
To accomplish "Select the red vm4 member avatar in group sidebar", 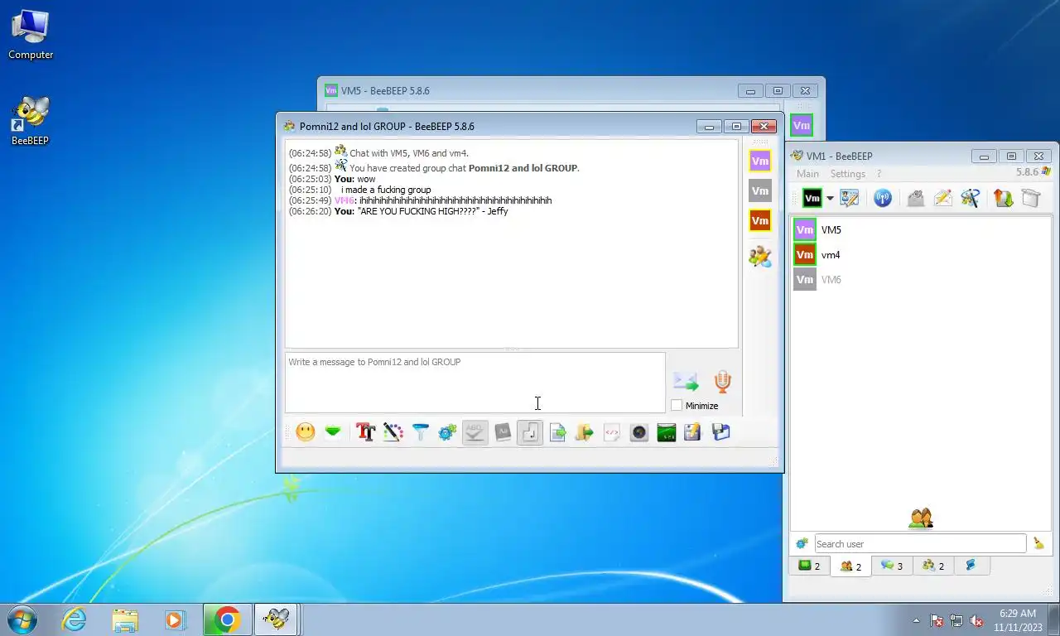I will click(760, 220).
